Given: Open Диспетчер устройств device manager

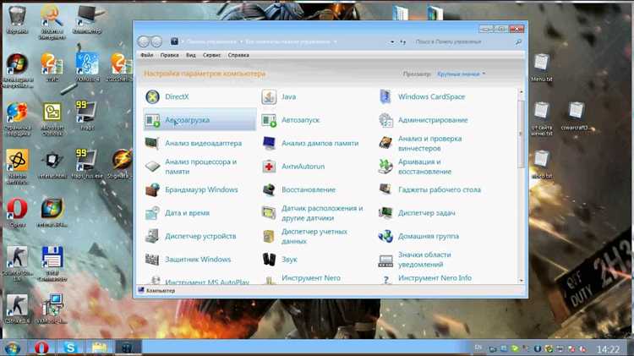Looking at the screenshot, I should click(x=153, y=237).
